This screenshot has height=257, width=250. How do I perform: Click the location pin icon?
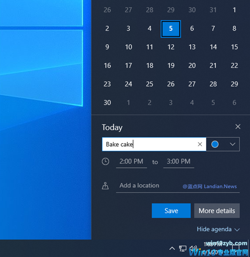coord(105,186)
